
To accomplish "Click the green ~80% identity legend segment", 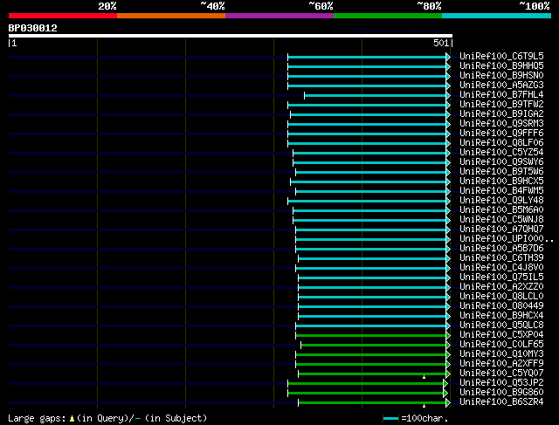I will point(388,16).
